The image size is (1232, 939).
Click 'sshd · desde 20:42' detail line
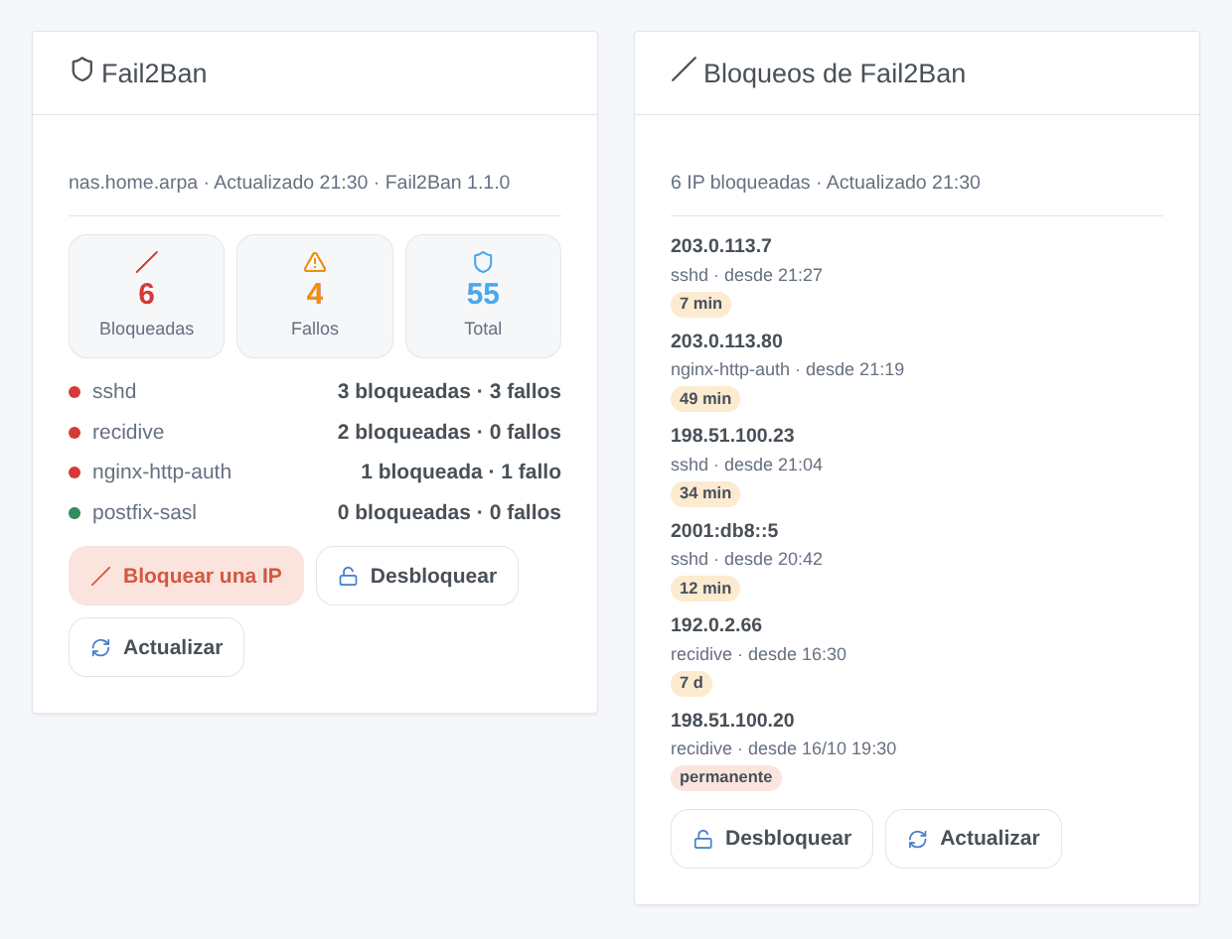[746, 559]
